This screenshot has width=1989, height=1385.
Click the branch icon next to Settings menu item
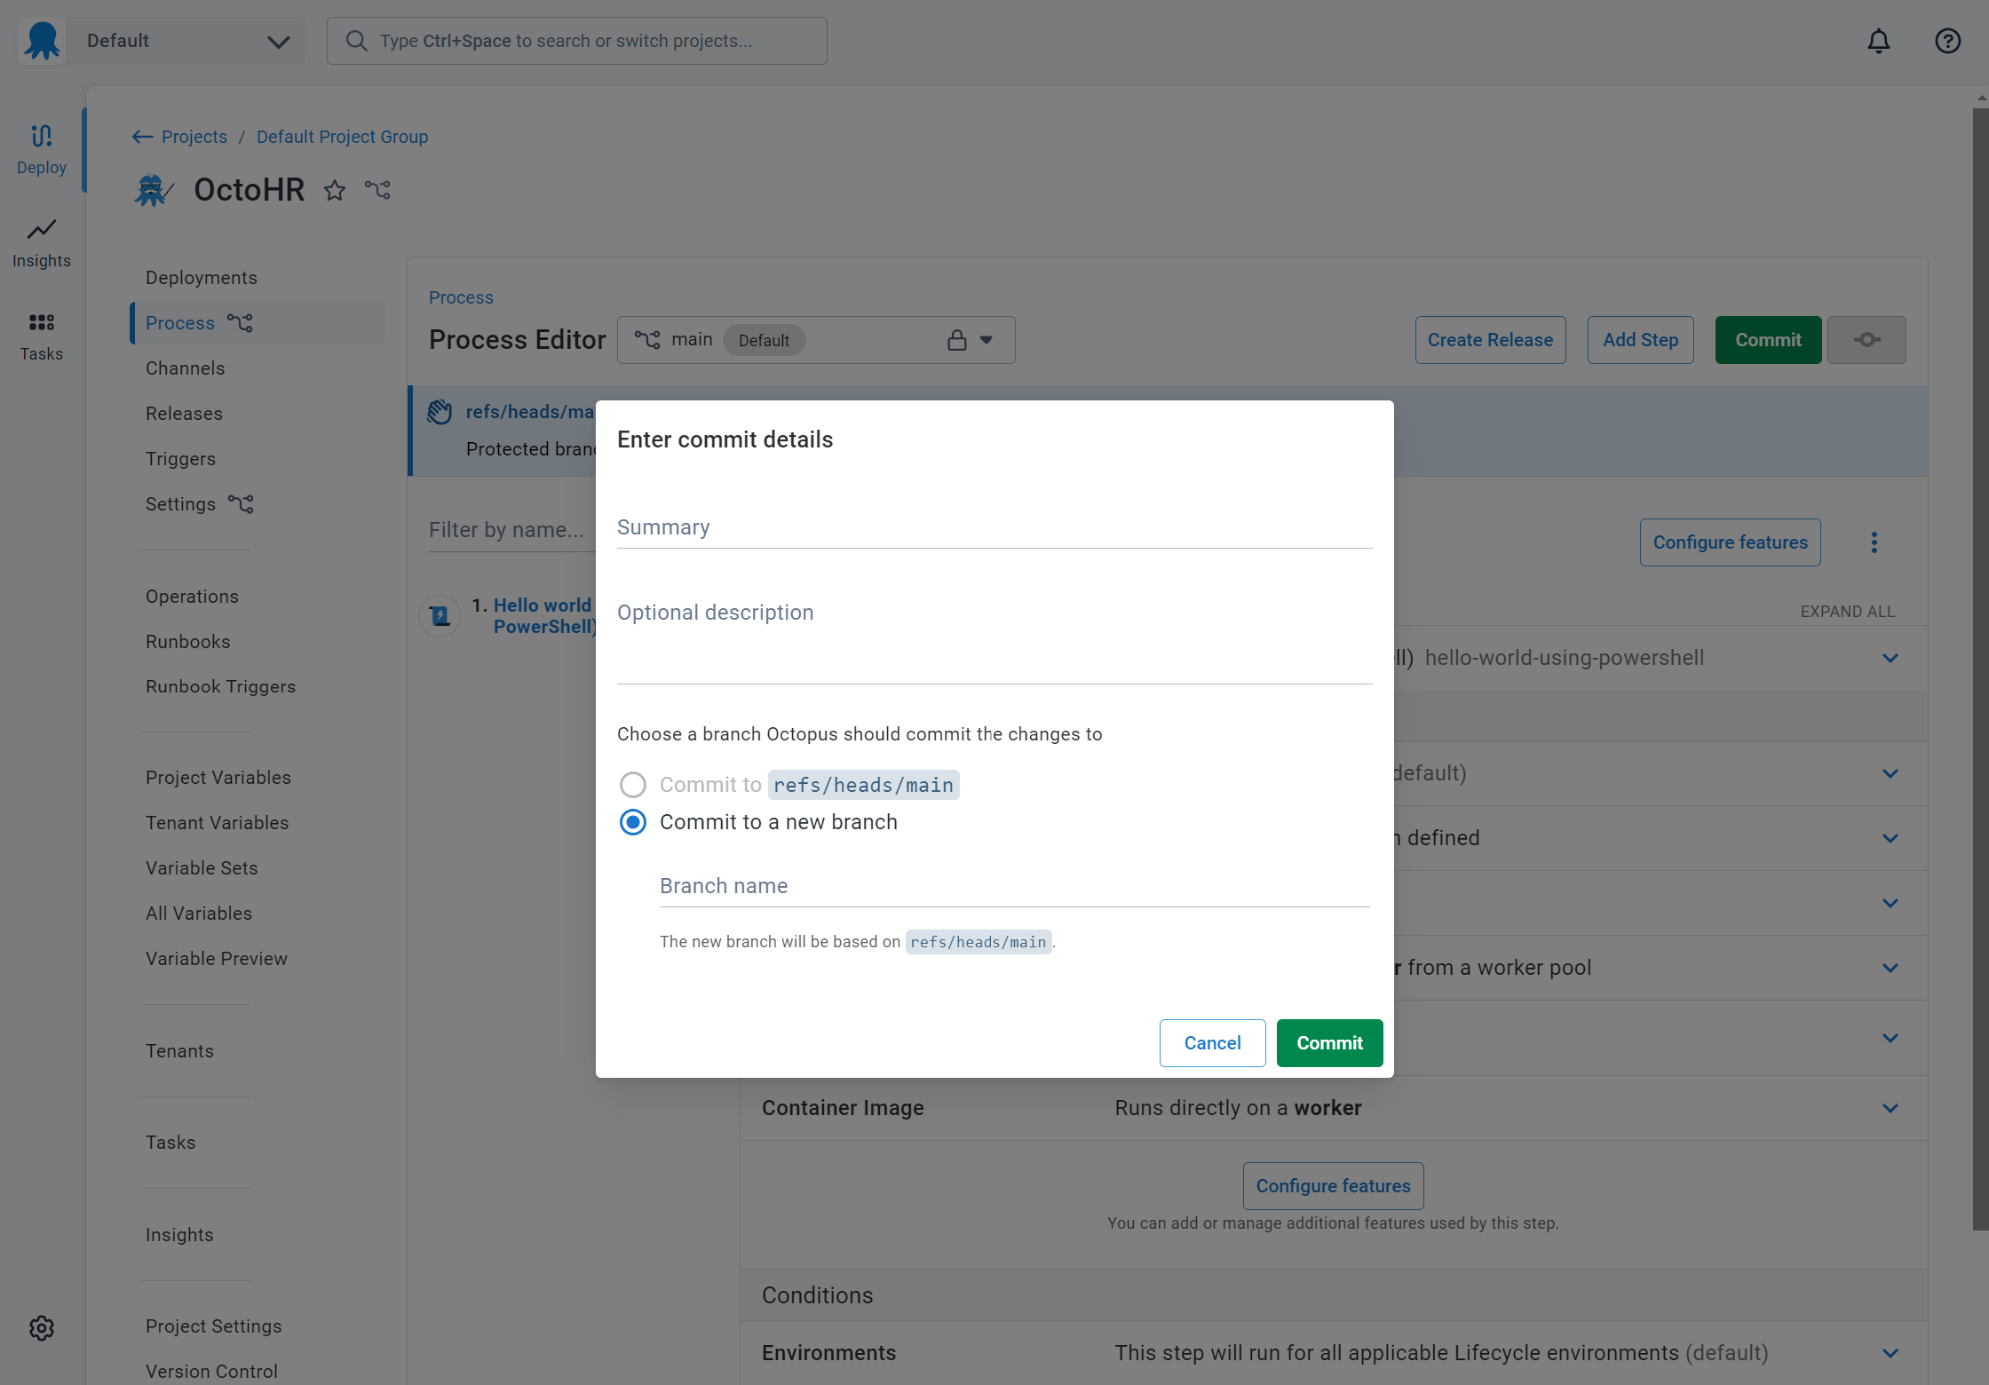241,503
